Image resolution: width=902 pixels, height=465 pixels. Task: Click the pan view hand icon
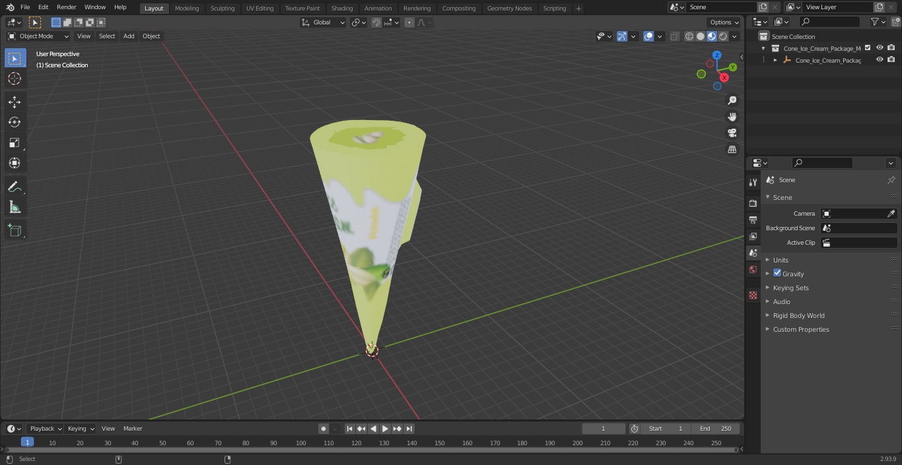click(x=732, y=117)
